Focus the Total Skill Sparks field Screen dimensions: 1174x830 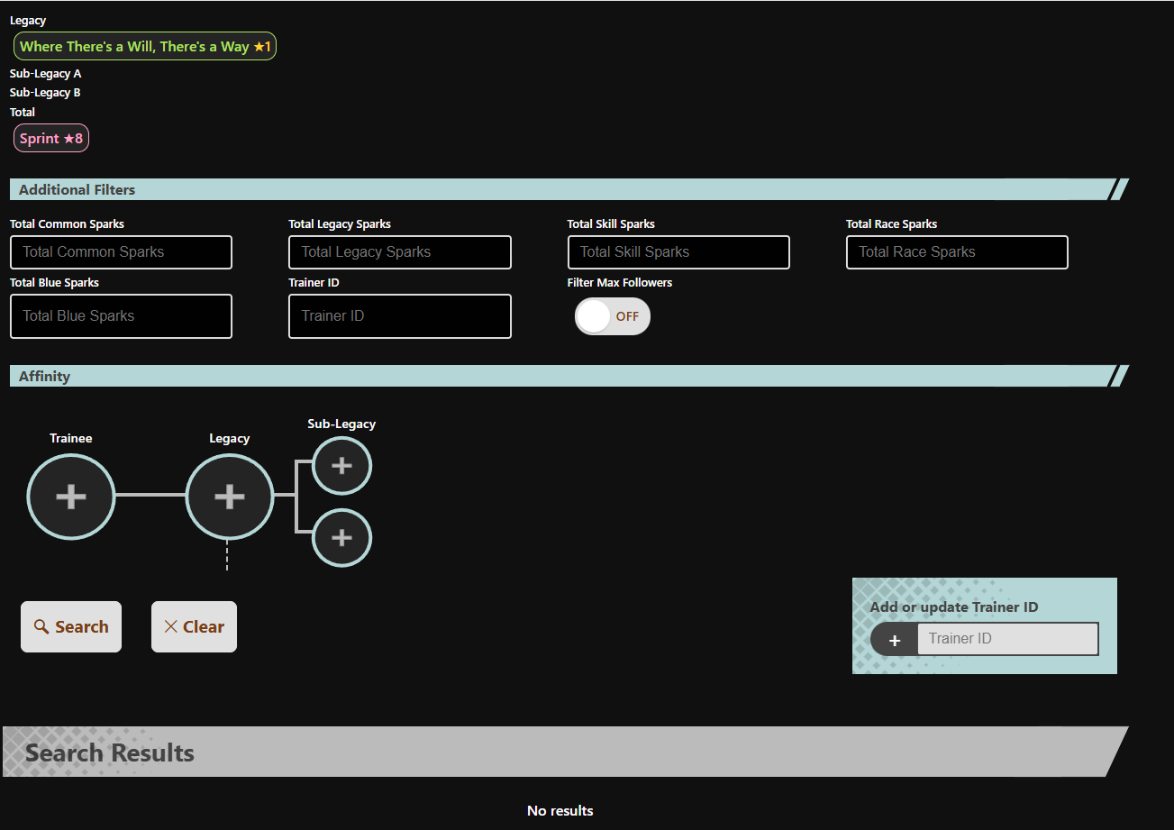678,252
